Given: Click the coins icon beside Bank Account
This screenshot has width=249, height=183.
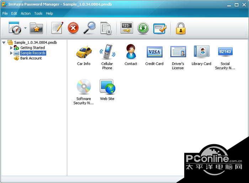Looking at the screenshot, I should click(16, 58).
